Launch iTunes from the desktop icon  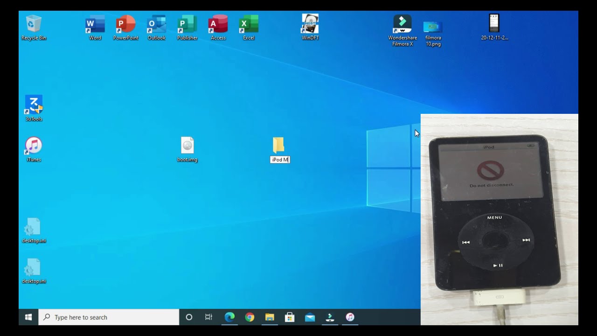pyautogui.click(x=34, y=150)
